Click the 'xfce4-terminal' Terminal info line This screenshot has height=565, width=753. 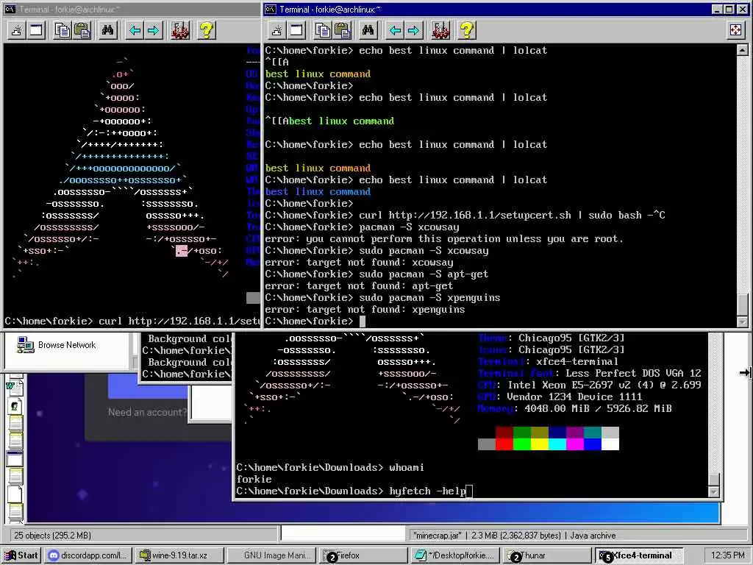click(548, 361)
